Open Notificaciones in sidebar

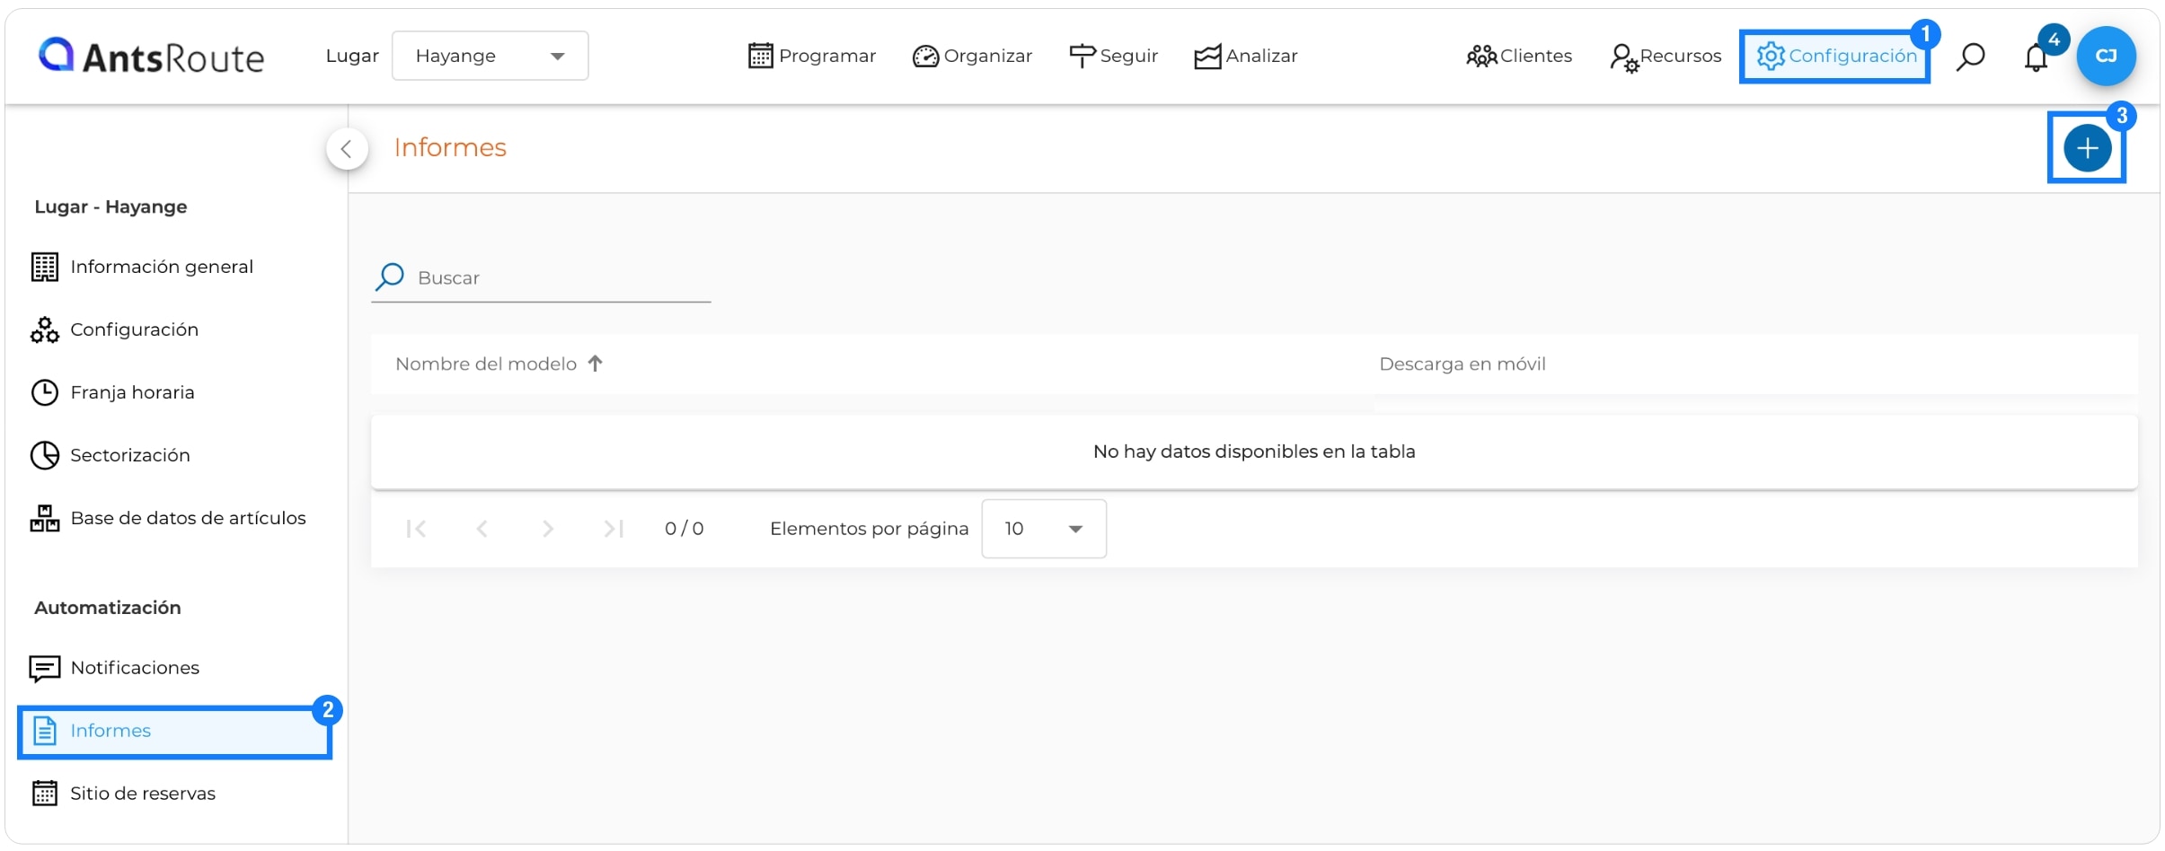[114, 668]
